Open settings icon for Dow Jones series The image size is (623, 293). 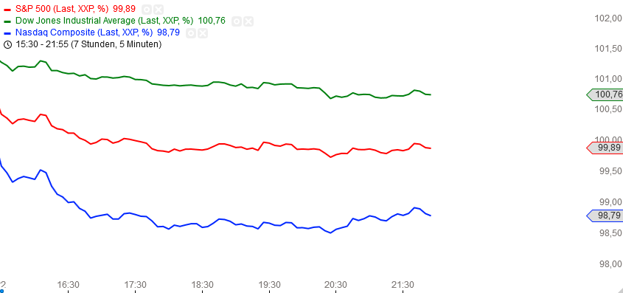click(237, 21)
